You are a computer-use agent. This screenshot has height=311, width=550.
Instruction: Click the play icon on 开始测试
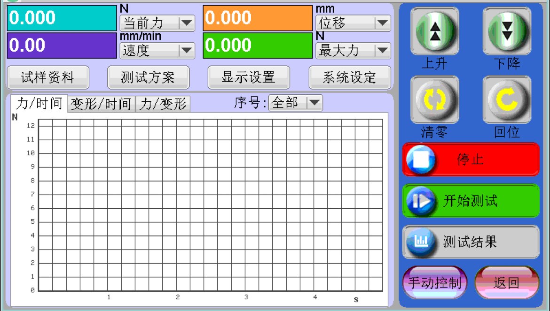coord(421,201)
